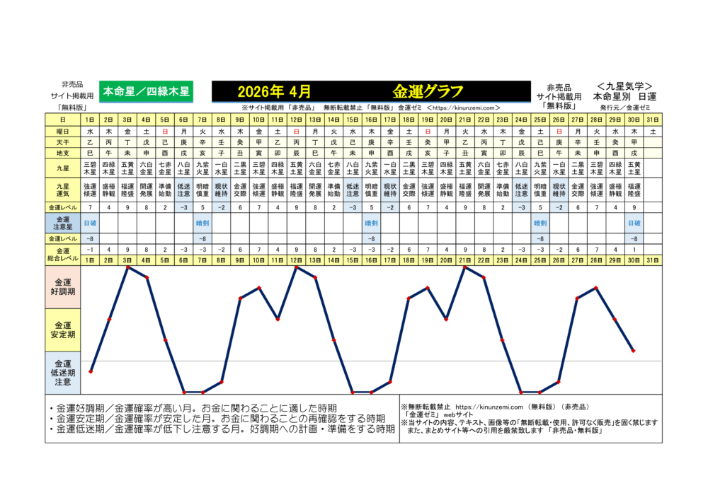Image resolution: width=708 pixels, height=500 pixels.
Task: Click the green 本命星／四緑木星 label
Action: 146,91
